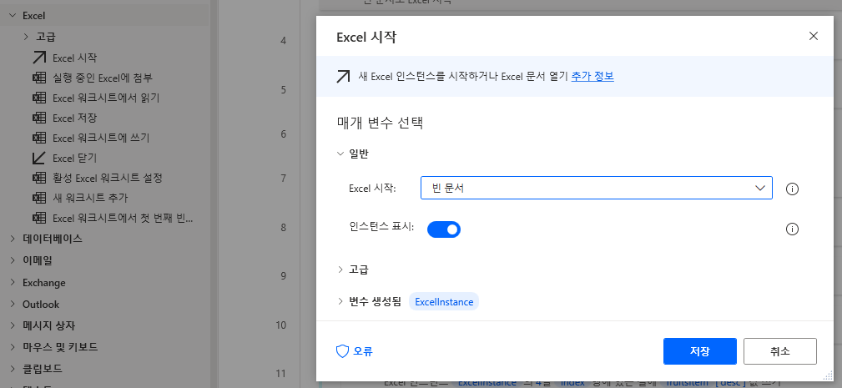Image resolution: width=842 pixels, height=388 pixels.
Task: Click the arrow icon in dialog description banner
Action: pos(343,76)
